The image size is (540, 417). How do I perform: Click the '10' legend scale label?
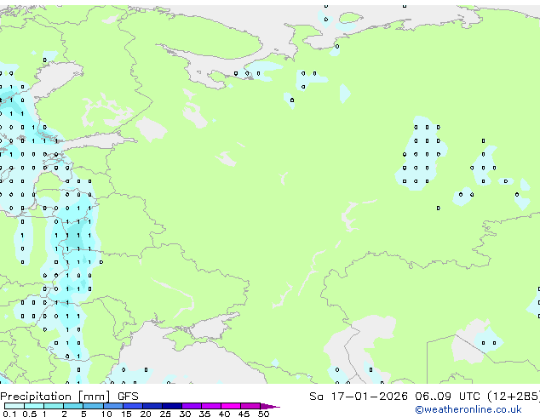pyautogui.click(x=106, y=414)
